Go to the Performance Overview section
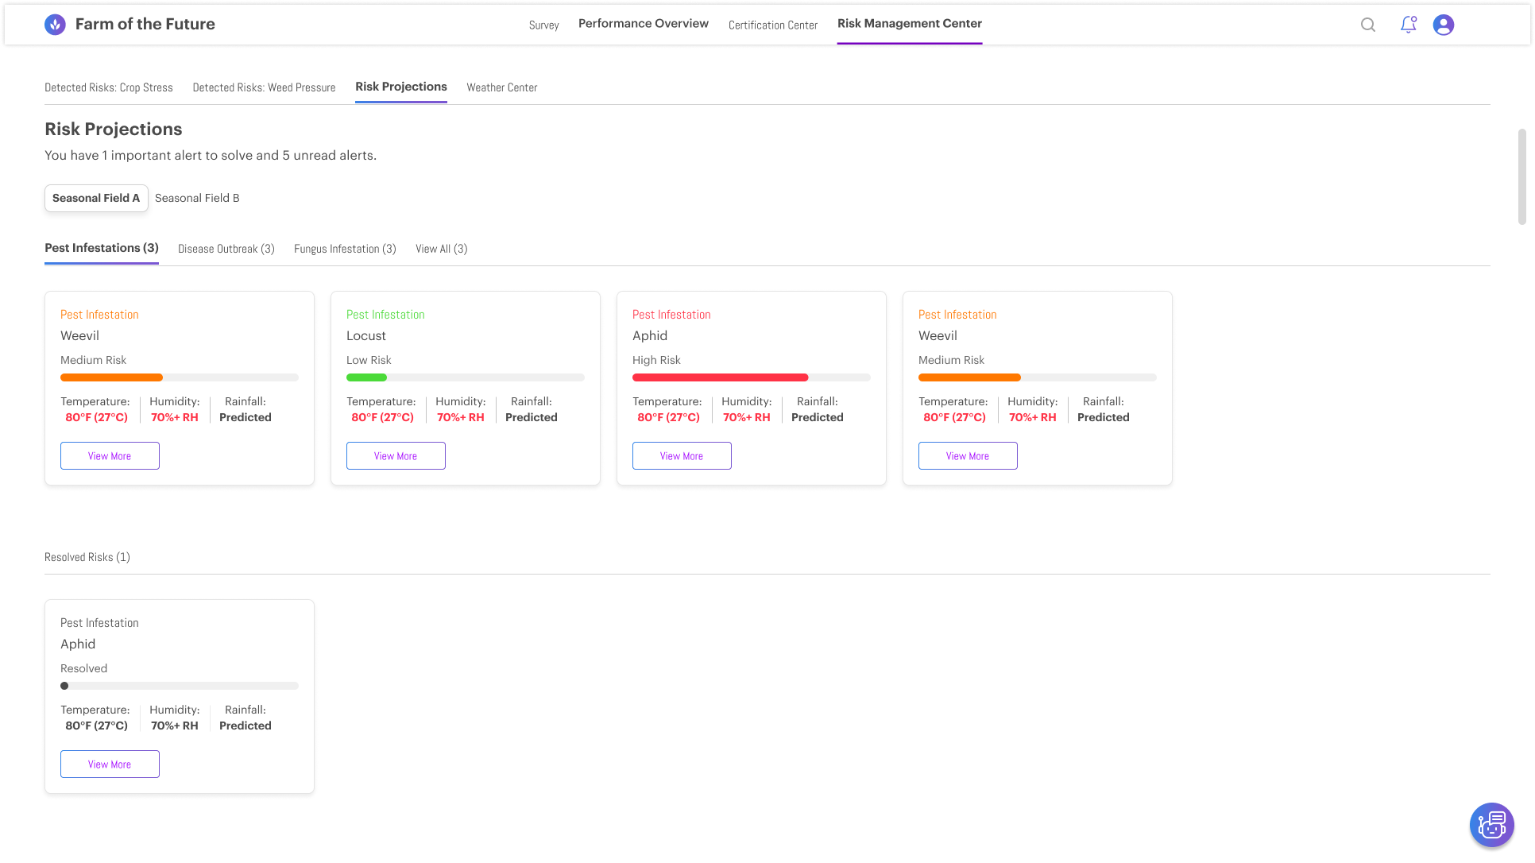The image size is (1535, 863). pyautogui.click(x=643, y=24)
